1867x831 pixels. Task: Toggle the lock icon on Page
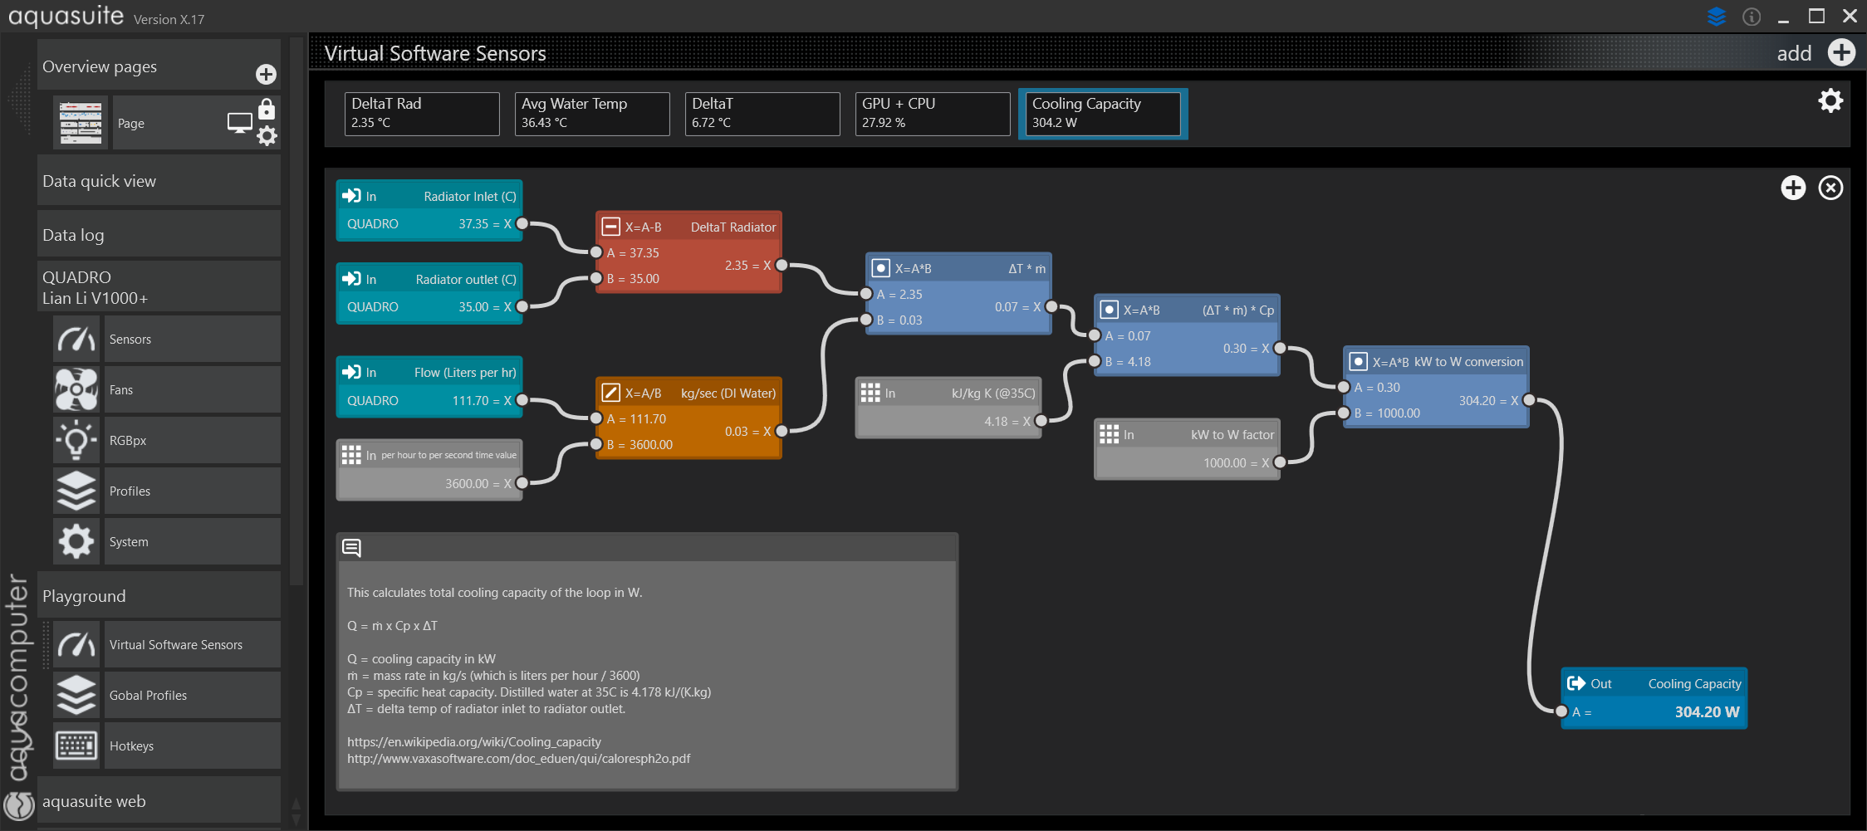267,110
